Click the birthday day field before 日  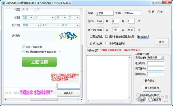[x=131, y=21]
